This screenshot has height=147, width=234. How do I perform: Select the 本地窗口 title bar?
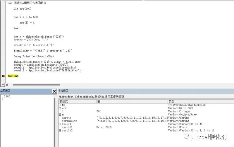click(x=146, y=91)
